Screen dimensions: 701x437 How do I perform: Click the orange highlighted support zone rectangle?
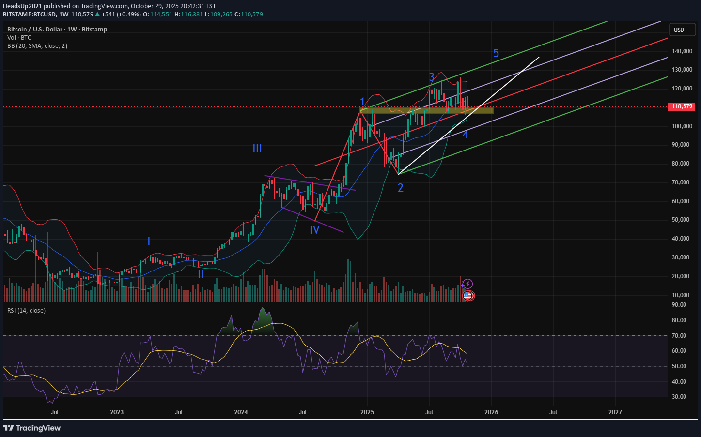426,111
